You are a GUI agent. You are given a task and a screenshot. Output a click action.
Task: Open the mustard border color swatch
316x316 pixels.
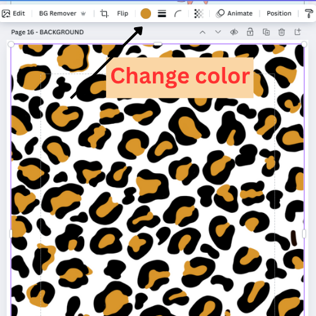(x=145, y=14)
